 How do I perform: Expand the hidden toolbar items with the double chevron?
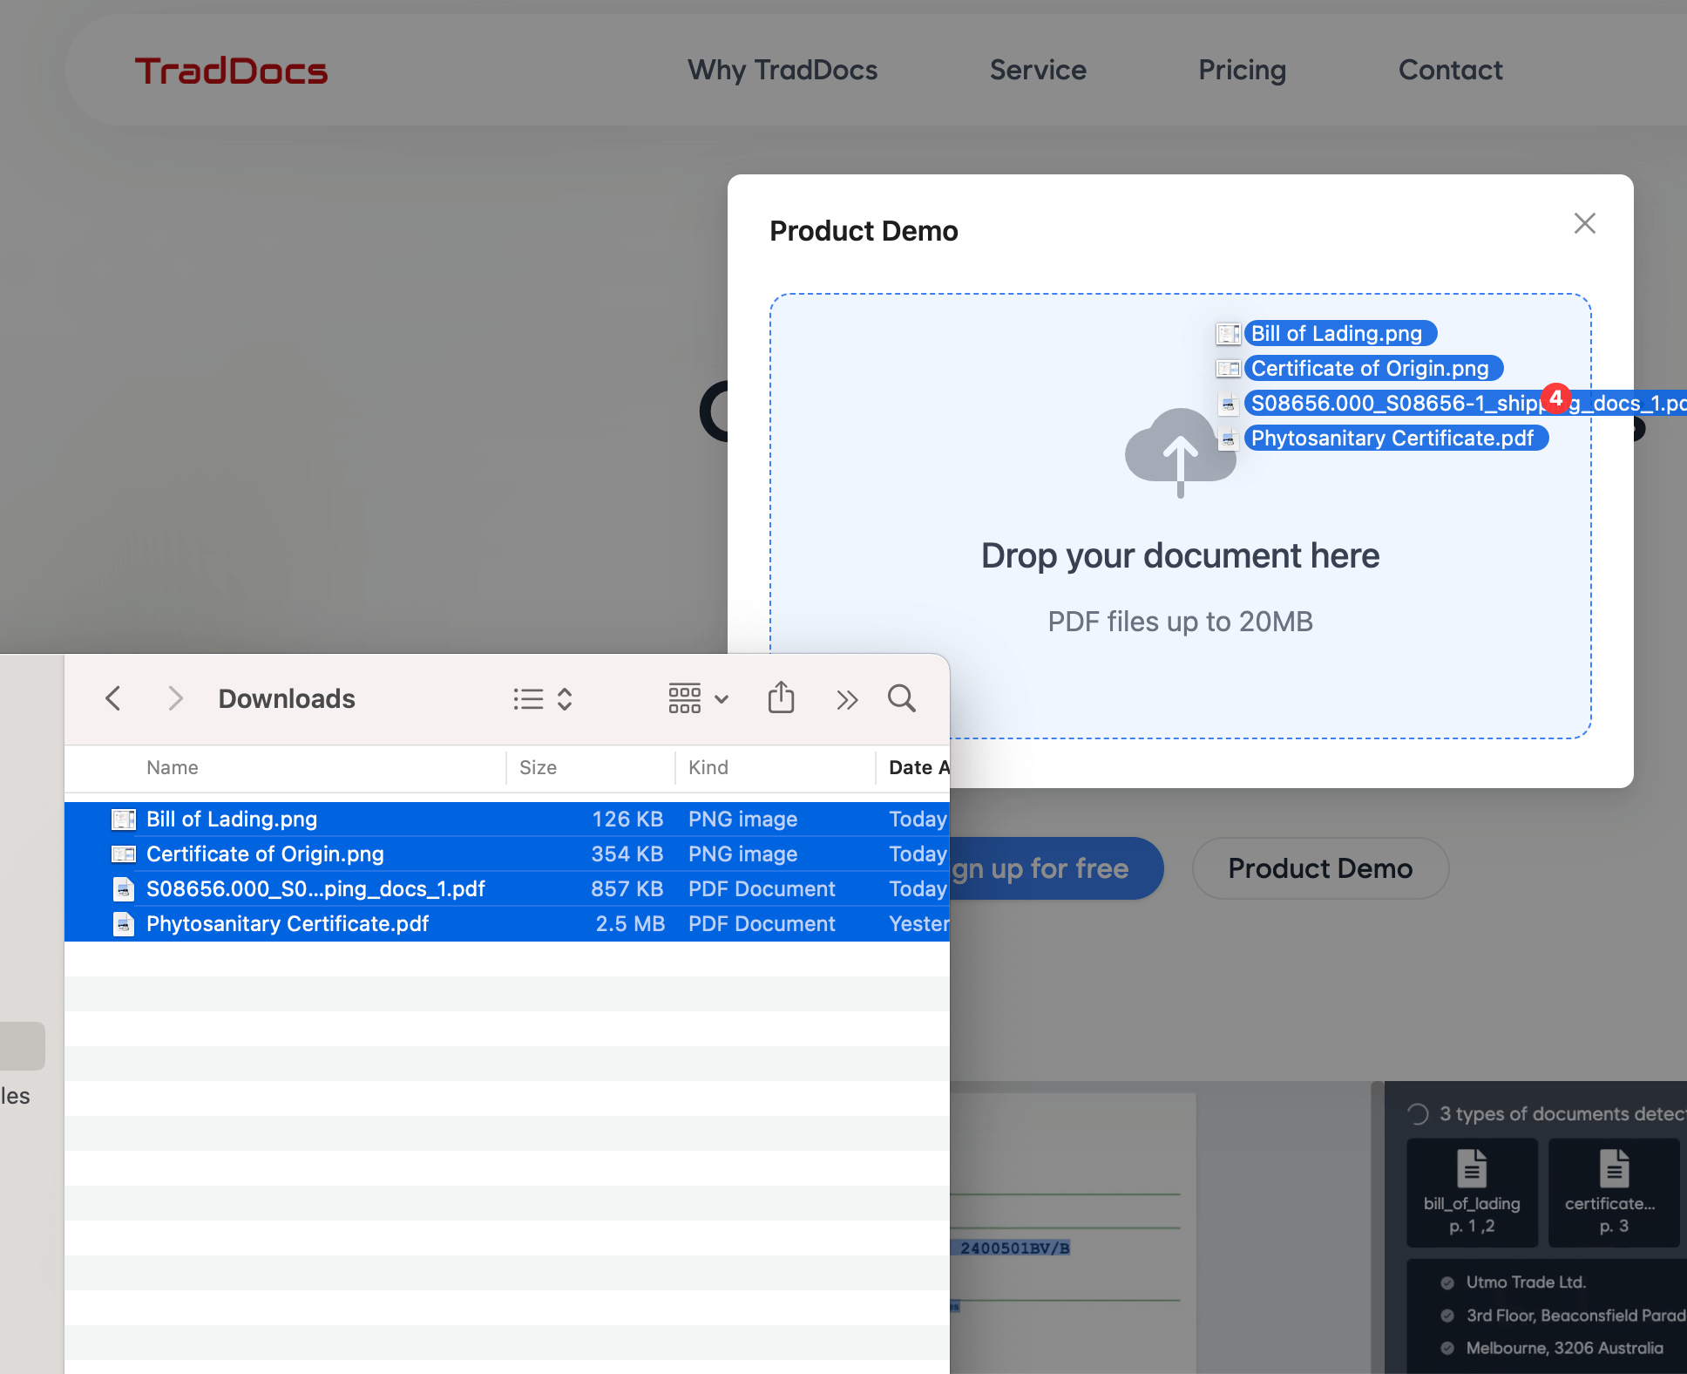coord(846,698)
